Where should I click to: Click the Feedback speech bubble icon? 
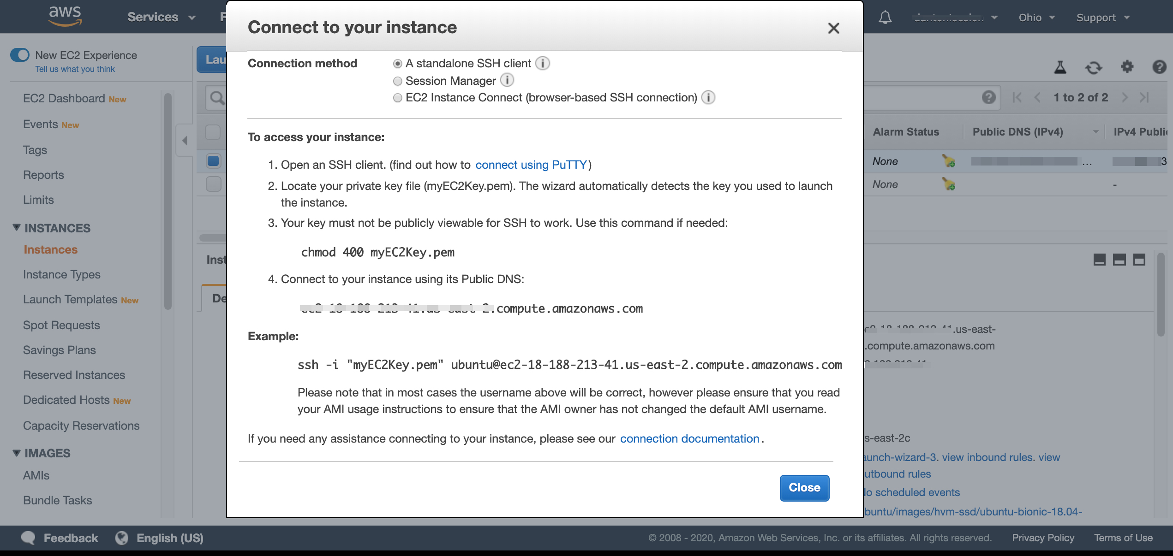click(x=28, y=538)
